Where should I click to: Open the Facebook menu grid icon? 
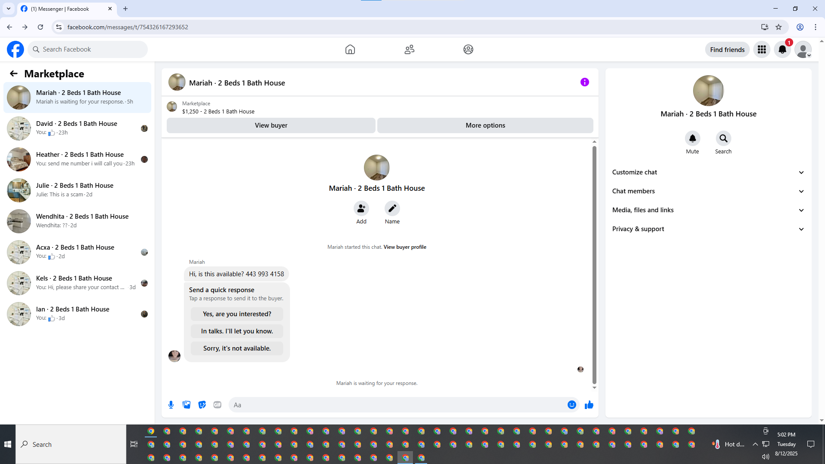point(762,49)
